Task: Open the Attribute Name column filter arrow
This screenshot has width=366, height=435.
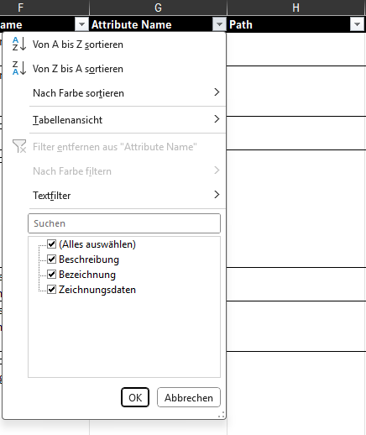Action: pyautogui.click(x=219, y=24)
